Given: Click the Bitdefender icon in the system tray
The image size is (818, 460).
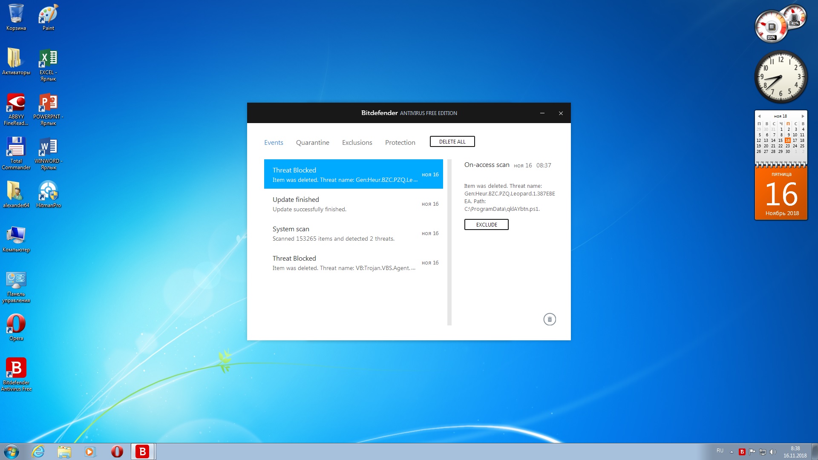Looking at the screenshot, I should pyautogui.click(x=742, y=452).
